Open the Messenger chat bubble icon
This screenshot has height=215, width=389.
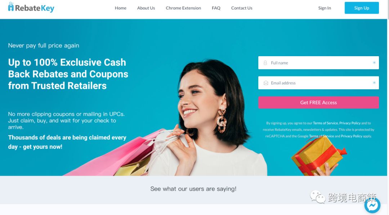372,205
